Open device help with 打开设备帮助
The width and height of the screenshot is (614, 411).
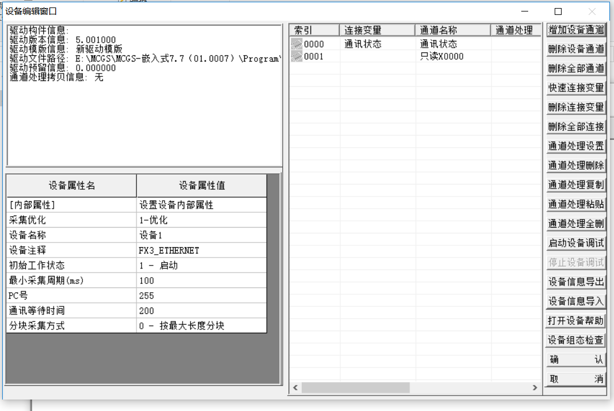click(575, 321)
